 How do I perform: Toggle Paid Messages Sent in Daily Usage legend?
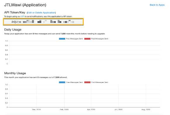click(x=96, y=39)
